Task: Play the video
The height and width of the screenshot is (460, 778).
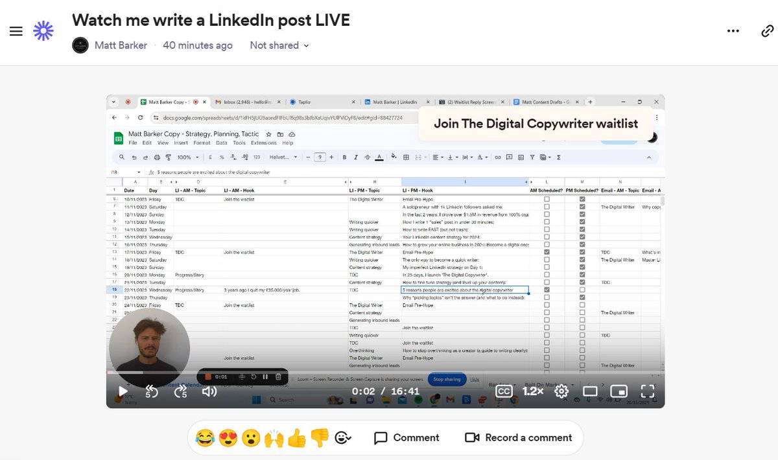Action: pyautogui.click(x=123, y=391)
